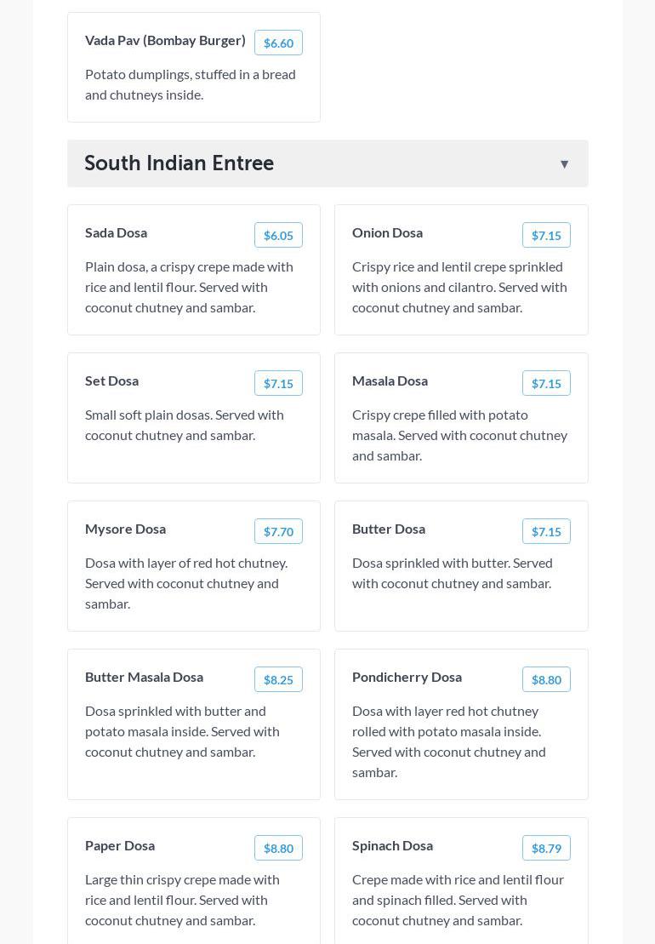Click Pondicherry Dosa $8.80 price button
The image size is (655, 944).
coord(546,680)
